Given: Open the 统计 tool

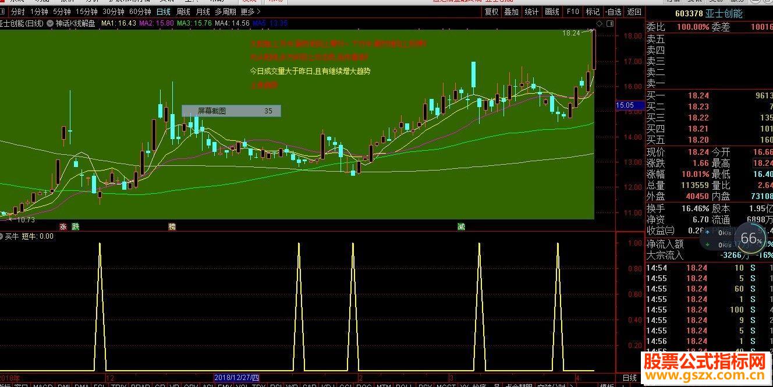Looking at the screenshot, I should click(532, 12).
